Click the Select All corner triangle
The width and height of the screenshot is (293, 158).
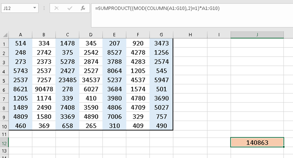pyautogui.click(x=4, y=35)
